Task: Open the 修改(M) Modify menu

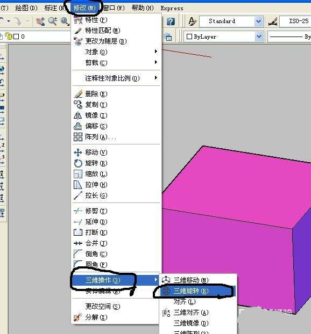Action: (x=84, y=8)
